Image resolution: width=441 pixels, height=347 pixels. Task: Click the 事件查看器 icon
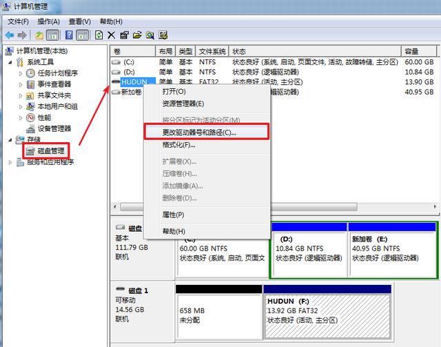[x=30, y=84]
